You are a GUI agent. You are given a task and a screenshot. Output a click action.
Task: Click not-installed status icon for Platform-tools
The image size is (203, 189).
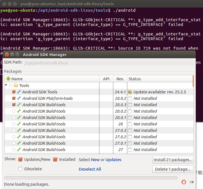[130, 98]
